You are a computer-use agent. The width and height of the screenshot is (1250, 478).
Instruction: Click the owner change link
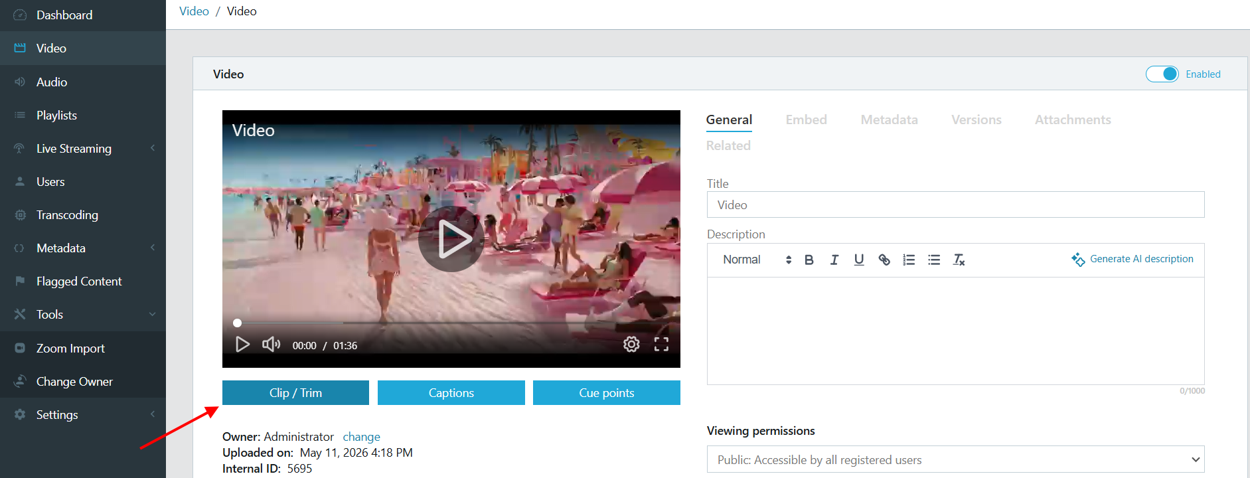[361, 437]
